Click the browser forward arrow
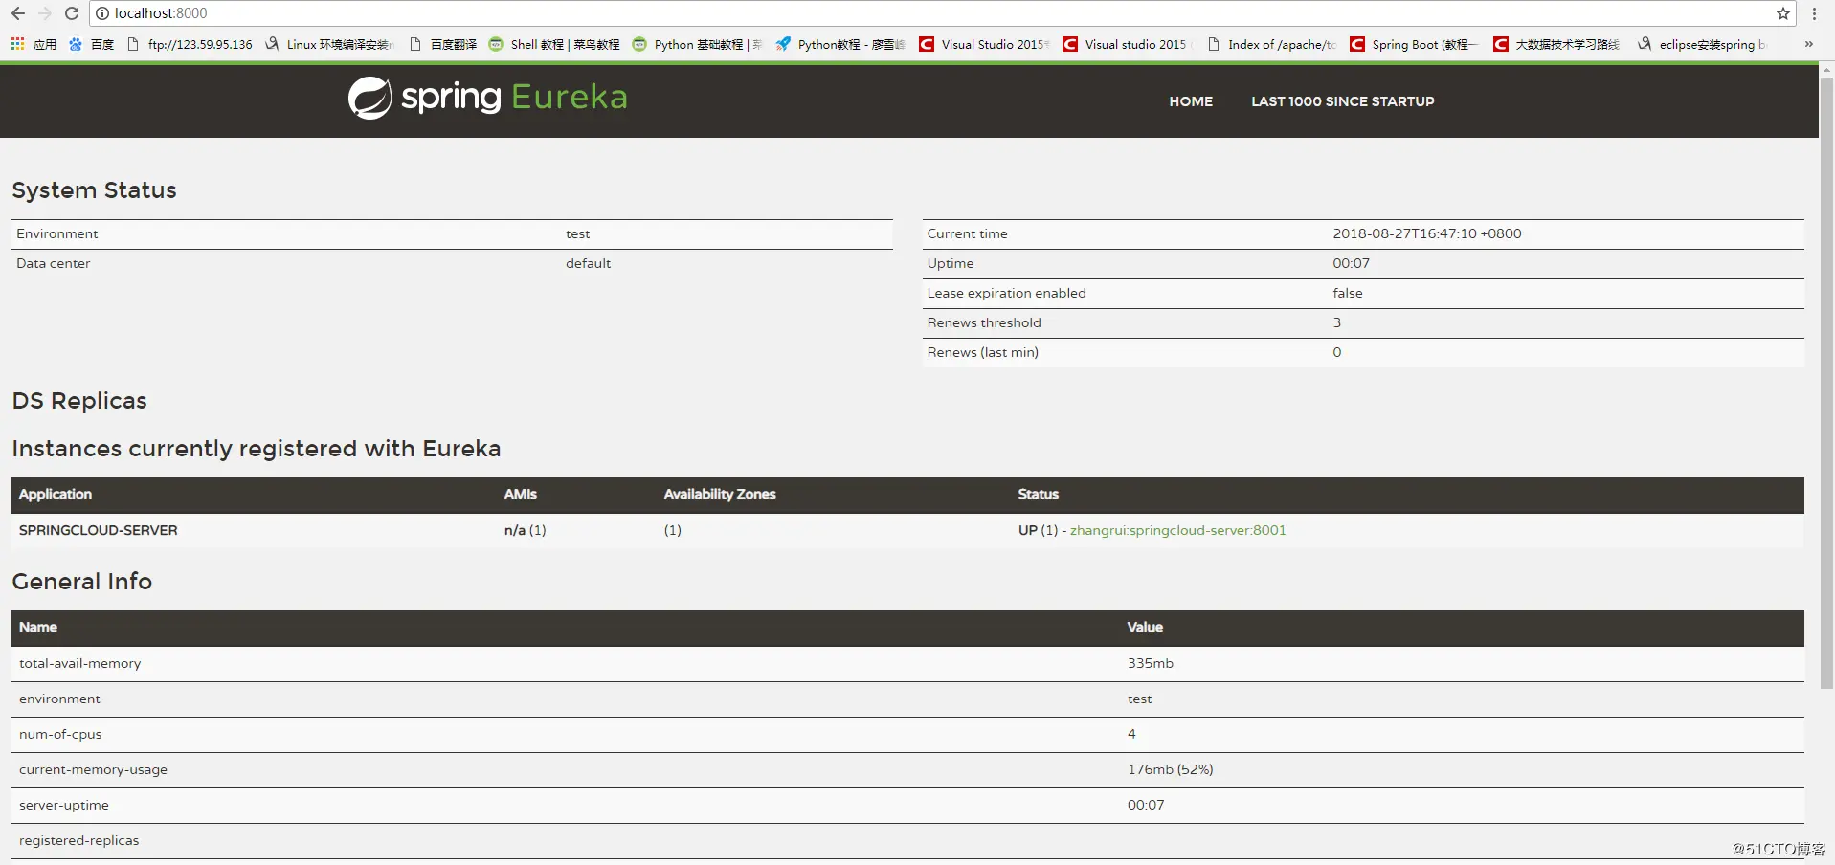 pos(44,13)
